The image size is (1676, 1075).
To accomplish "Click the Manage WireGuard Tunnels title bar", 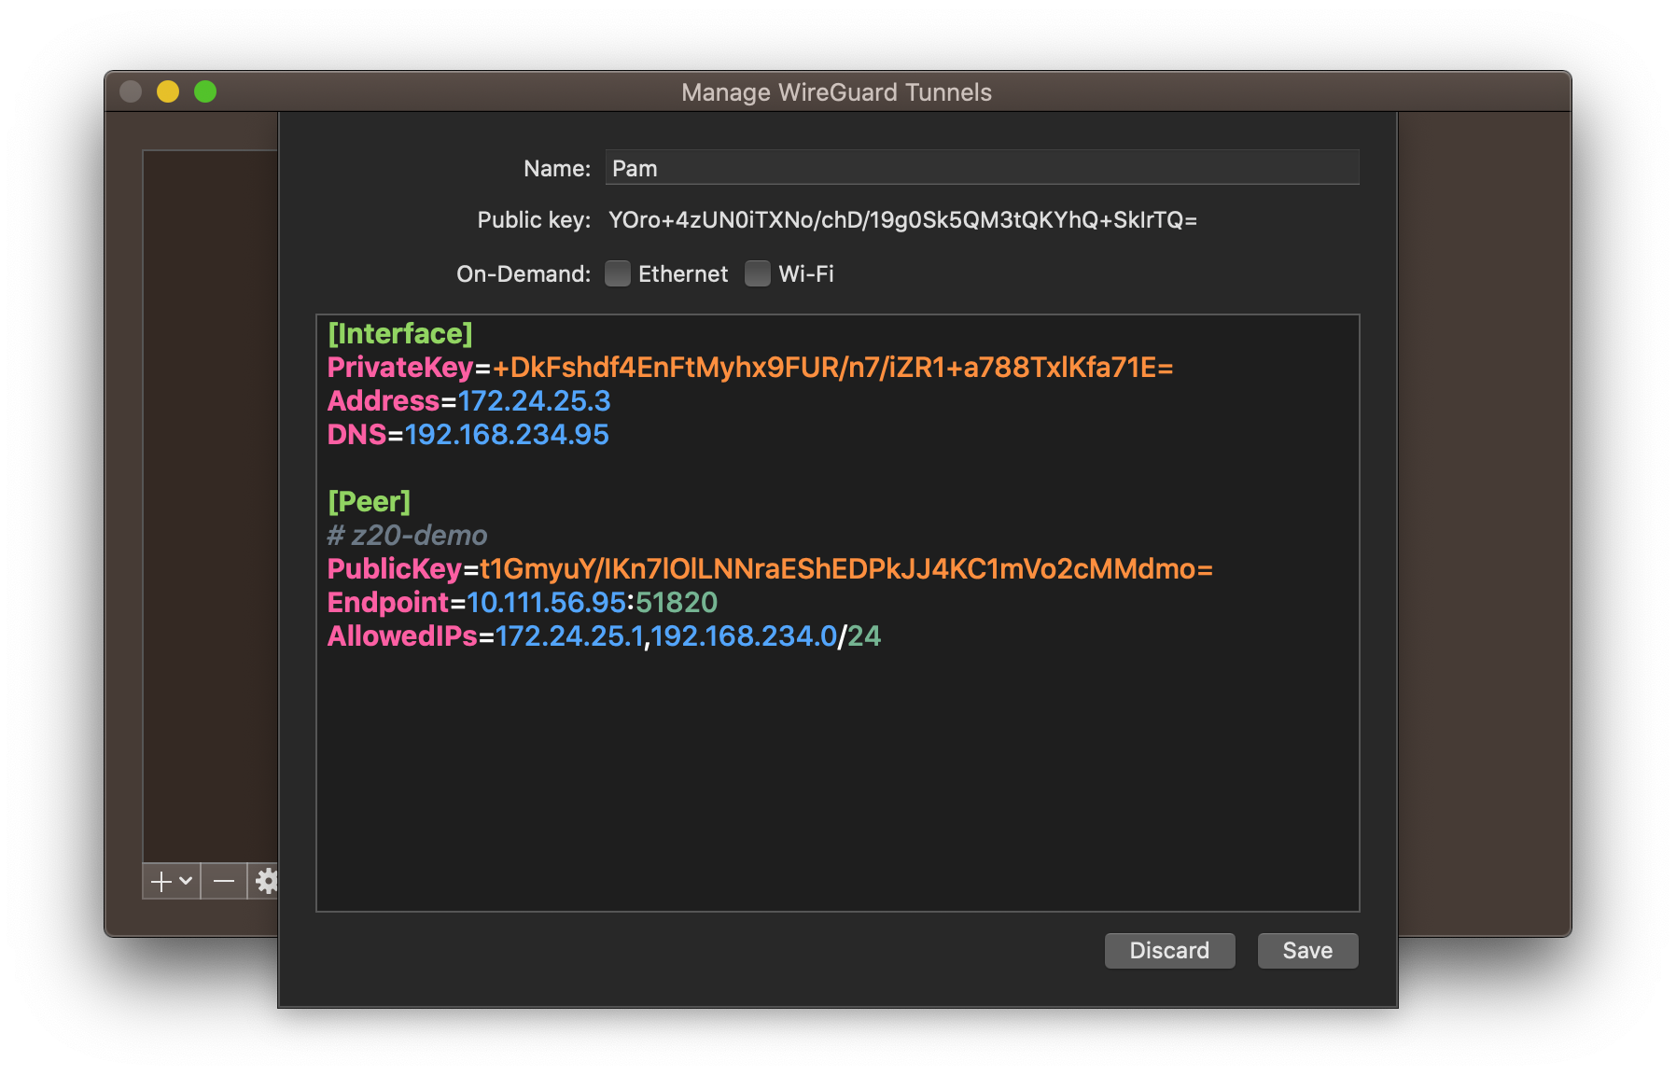I will (837, 91).
